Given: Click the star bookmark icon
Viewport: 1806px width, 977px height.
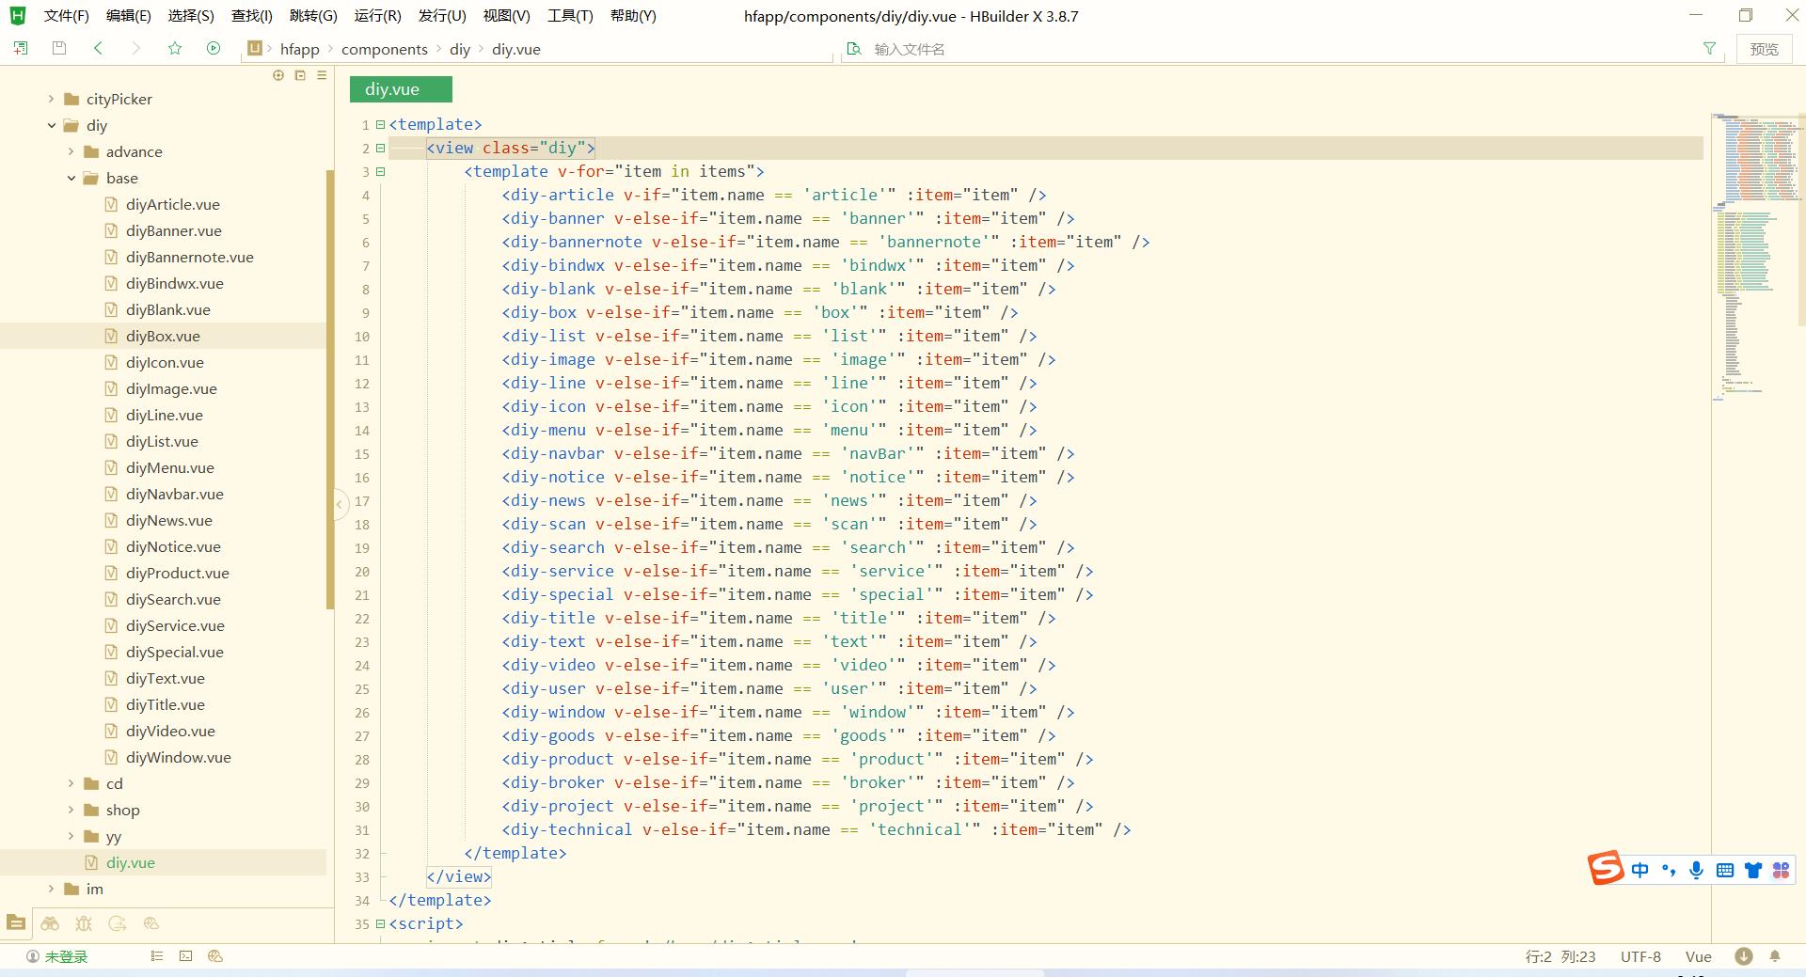Looking at the screenshot, I should (175, 48).
